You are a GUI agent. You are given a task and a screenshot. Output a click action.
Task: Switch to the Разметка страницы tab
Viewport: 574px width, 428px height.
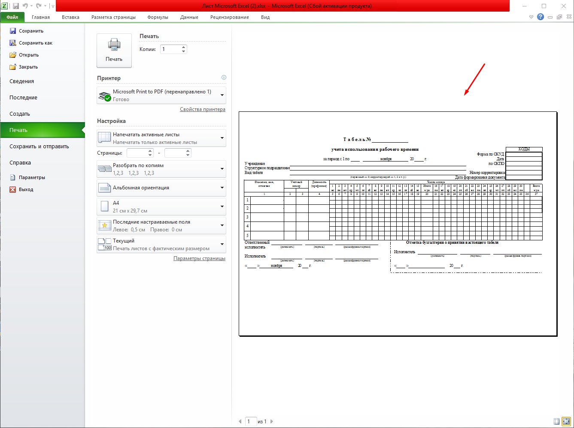coord(113,17)
